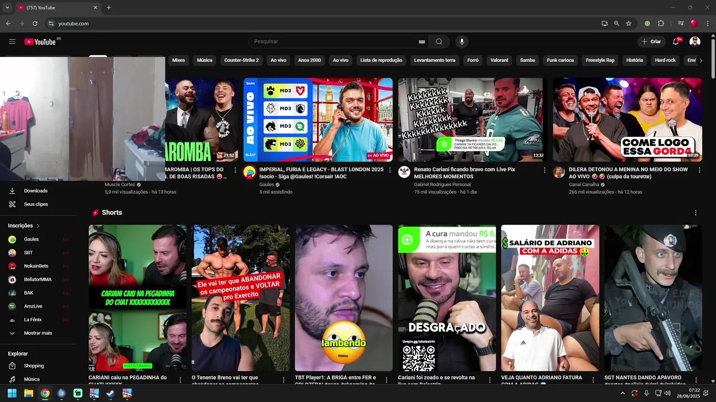Open the on-screen keyboard icon in search

click(422, 42)
